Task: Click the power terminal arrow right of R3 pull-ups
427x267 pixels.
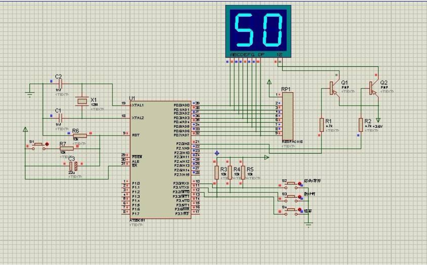Action: click(267, 157)
